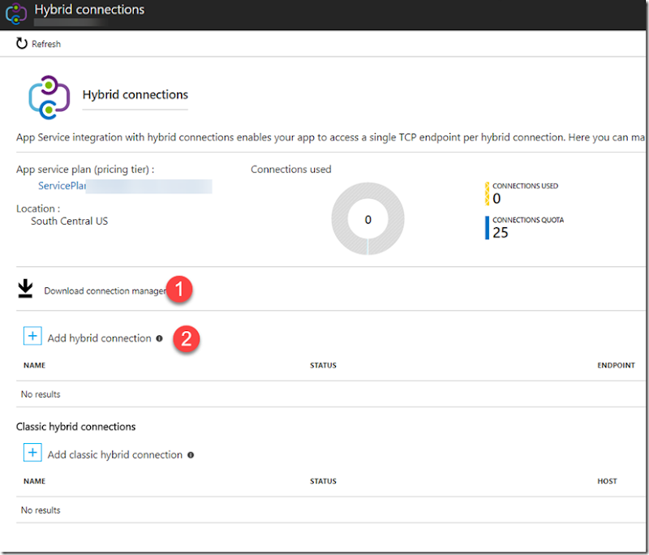
Task: Click the yellow Connections Used legend swatch
Action: click(488, 194)
